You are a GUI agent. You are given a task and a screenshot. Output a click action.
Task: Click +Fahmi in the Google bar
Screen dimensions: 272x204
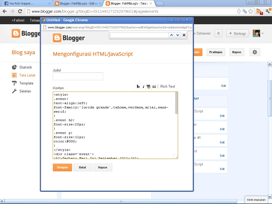coord(18,20)
